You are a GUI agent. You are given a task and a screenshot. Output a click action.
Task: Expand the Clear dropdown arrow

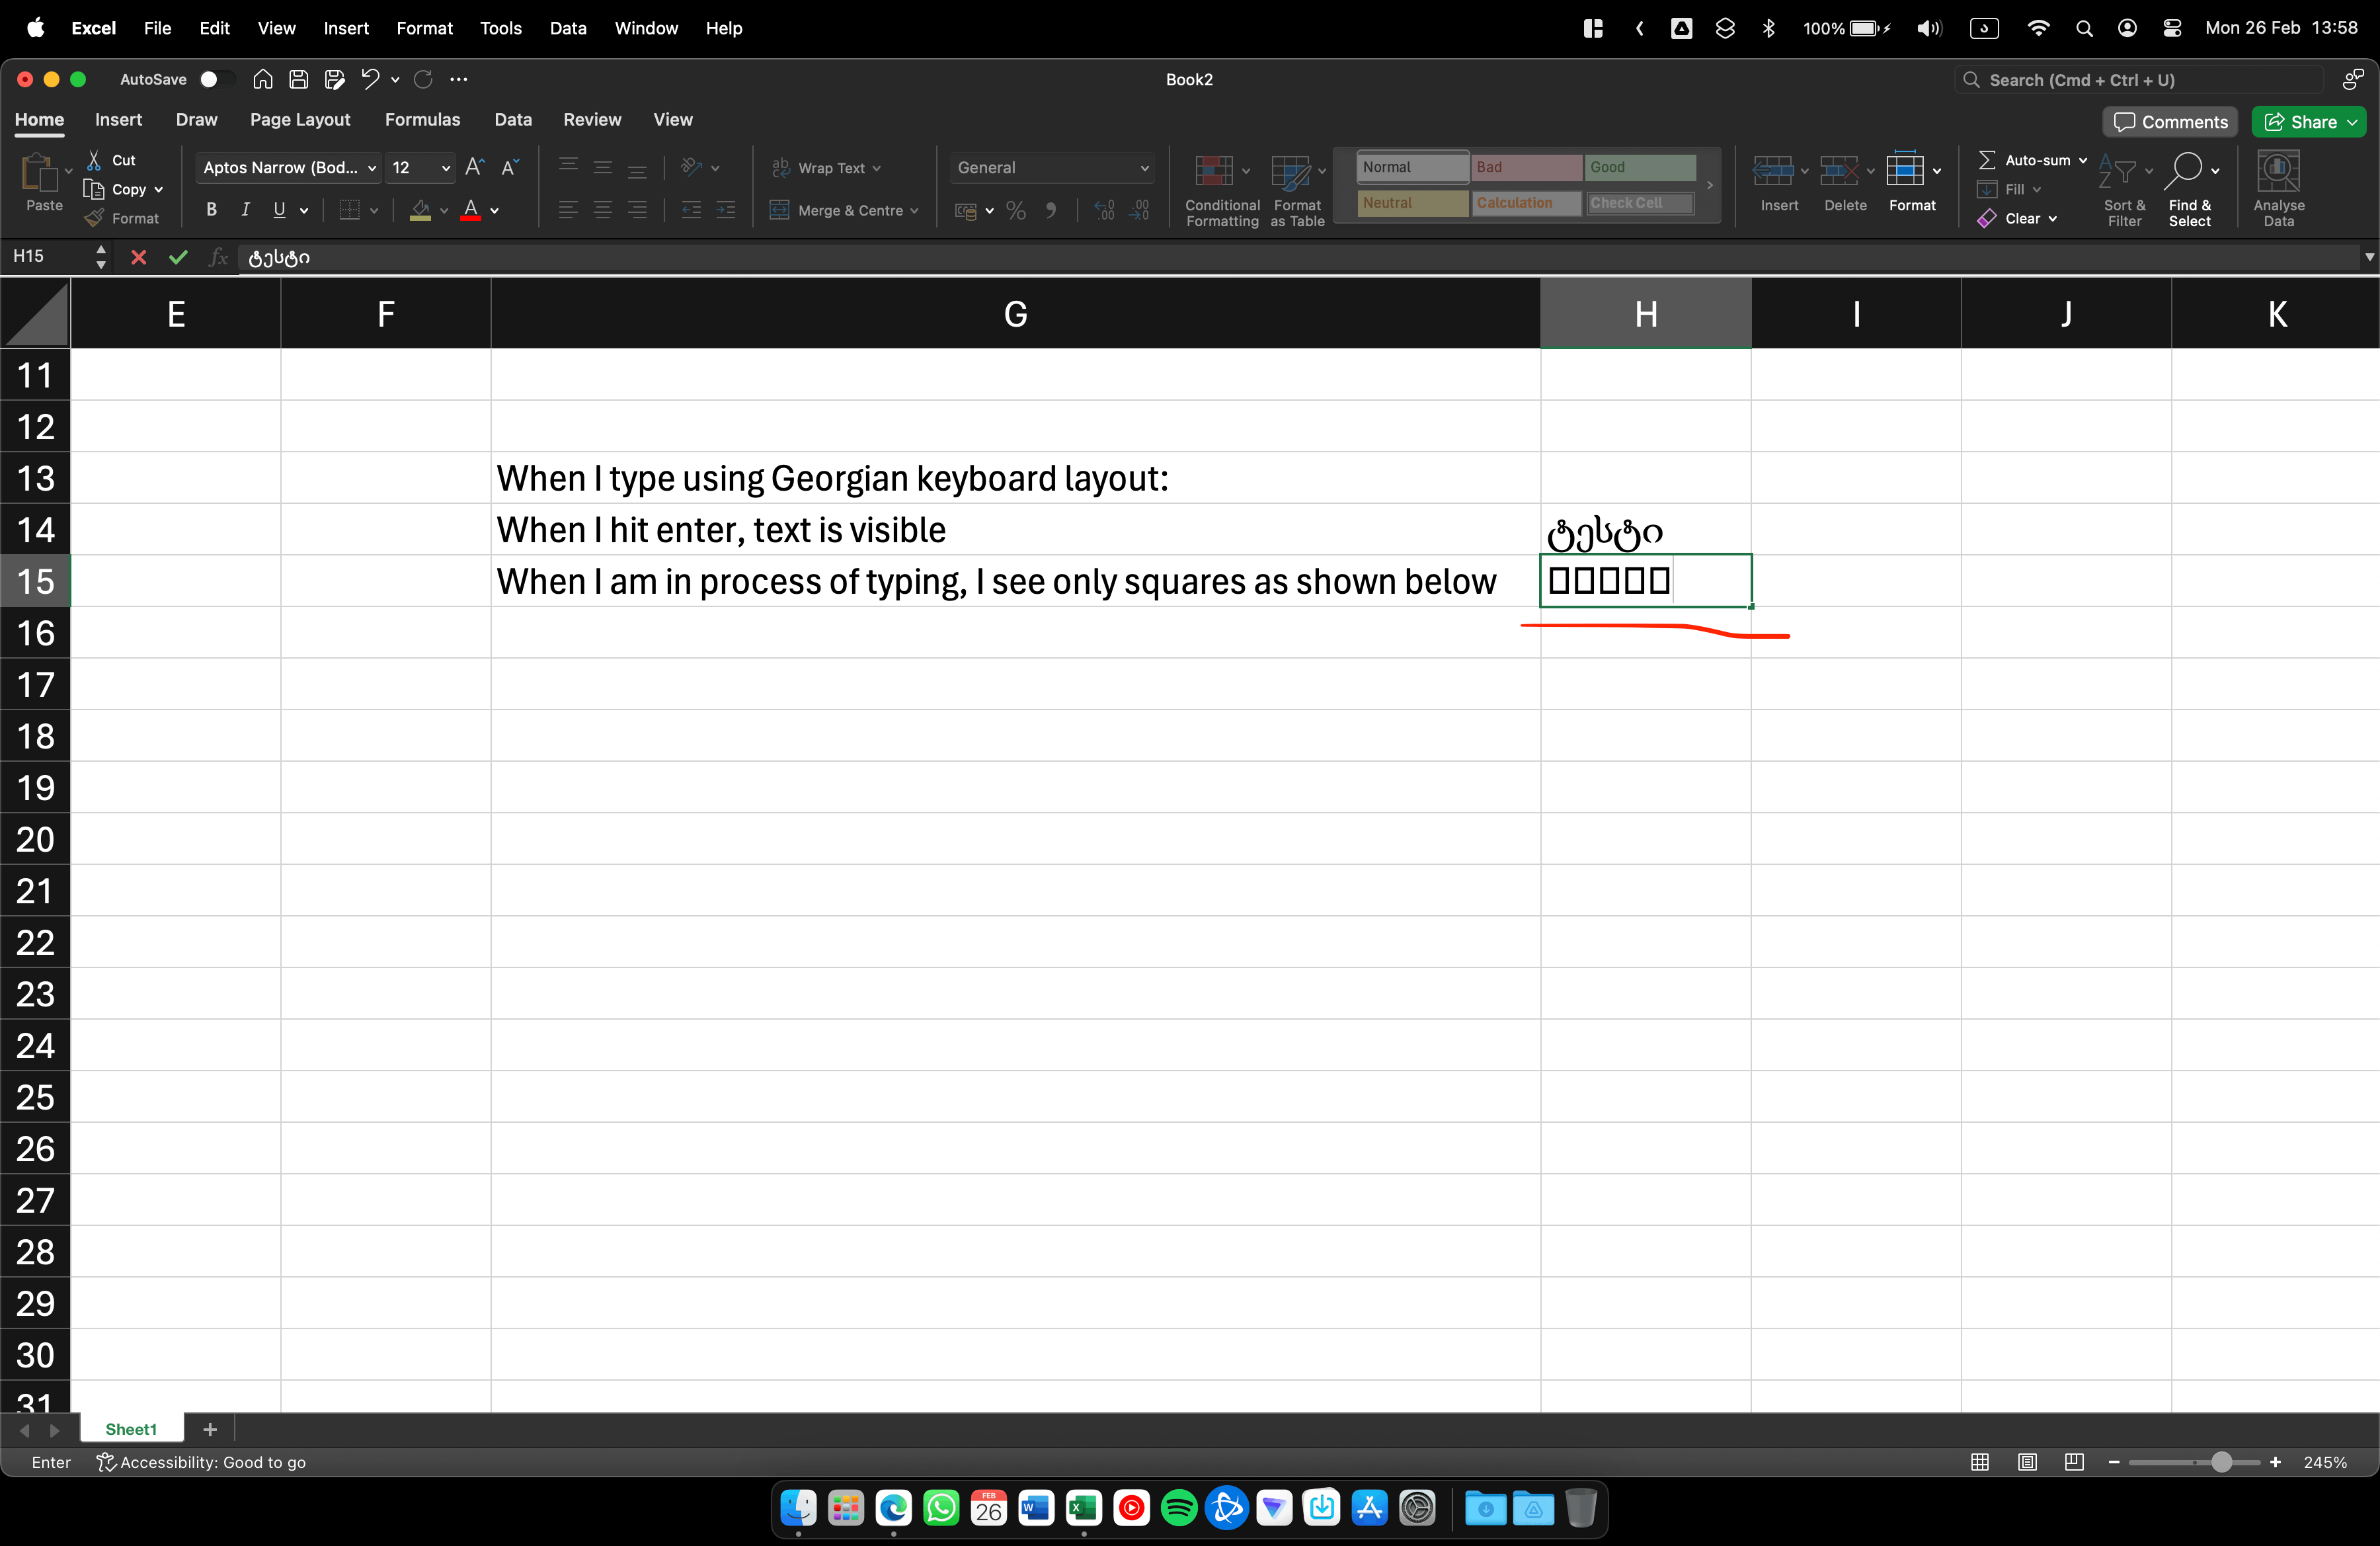[x=2052, y=218]
